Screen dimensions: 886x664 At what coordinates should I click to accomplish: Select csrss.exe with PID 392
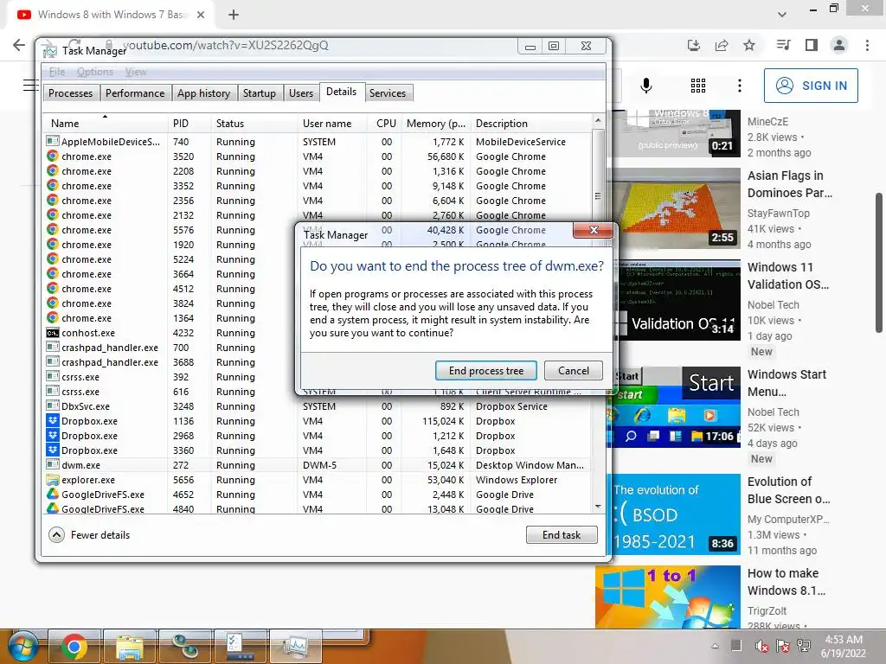(x=170, y=377)
